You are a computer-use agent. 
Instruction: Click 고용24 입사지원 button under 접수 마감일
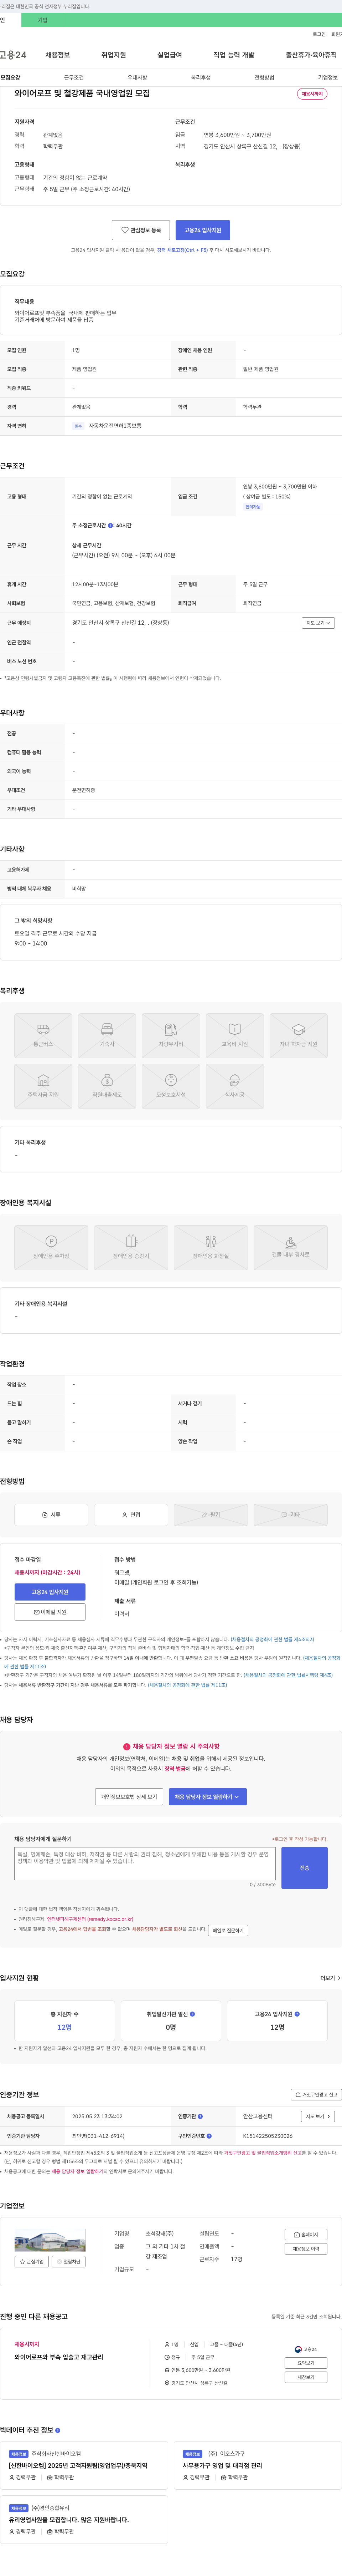point(50,1592)
